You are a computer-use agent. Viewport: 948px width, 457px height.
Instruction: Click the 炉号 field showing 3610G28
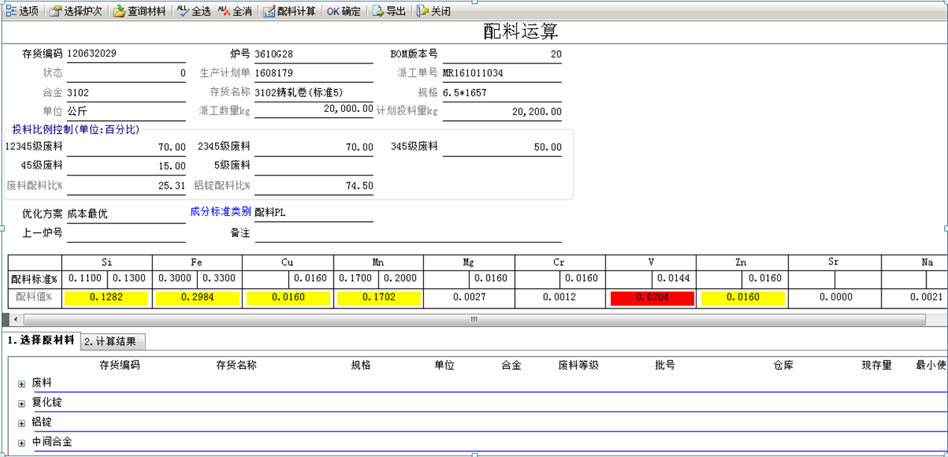pyautogui.click(x=314, y=54)
